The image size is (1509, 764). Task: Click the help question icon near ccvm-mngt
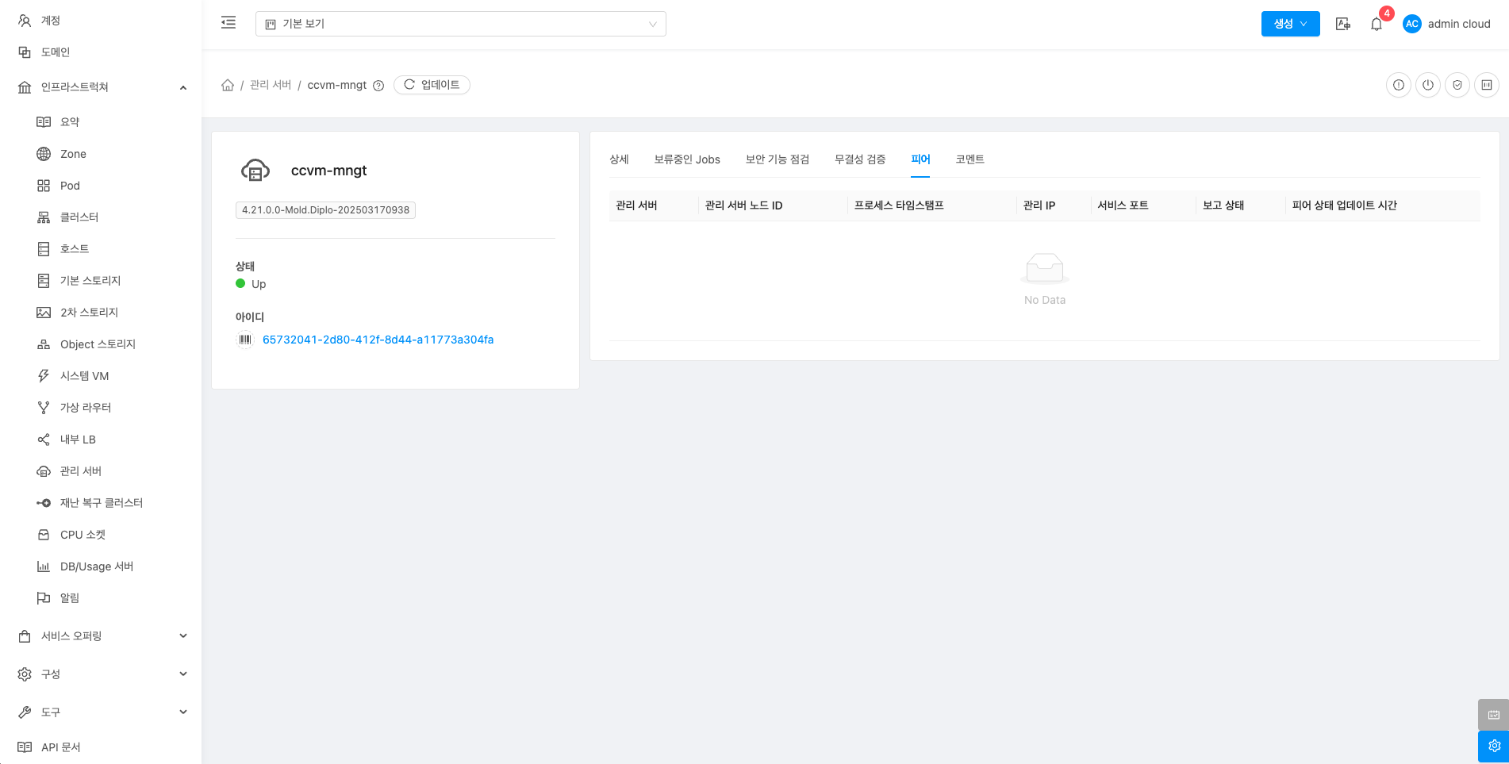point(378,86)
